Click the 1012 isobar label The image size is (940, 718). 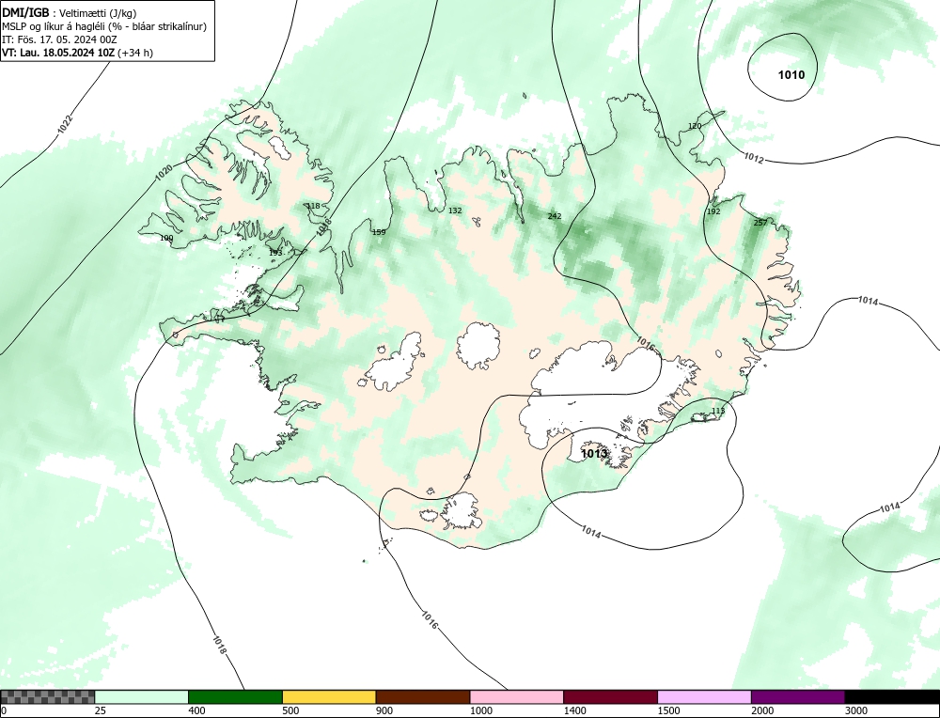[x=754, y=158]
